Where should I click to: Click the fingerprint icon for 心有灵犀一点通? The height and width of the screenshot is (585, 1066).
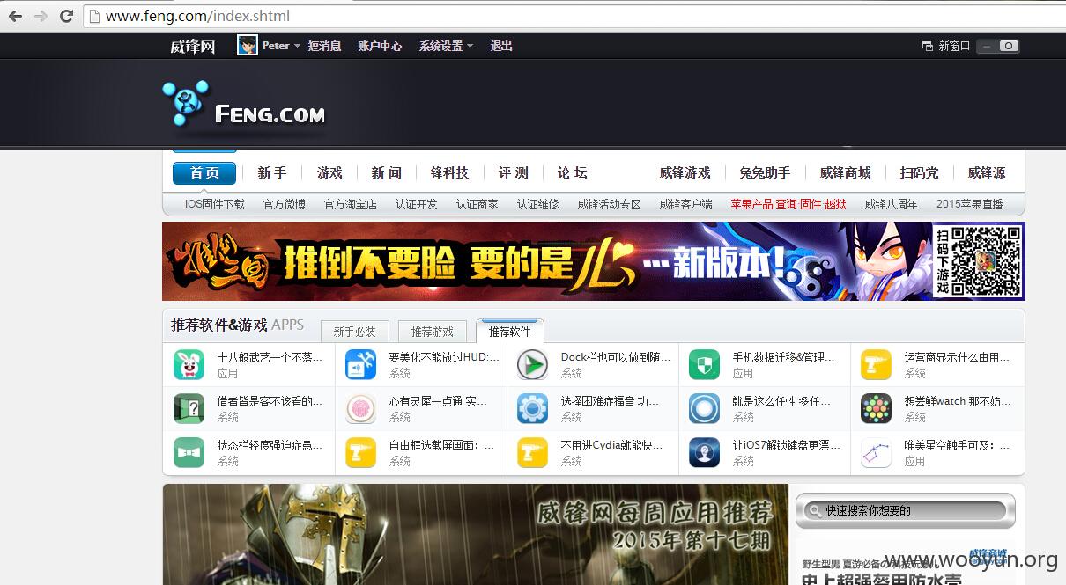click(x=360, y=408)
